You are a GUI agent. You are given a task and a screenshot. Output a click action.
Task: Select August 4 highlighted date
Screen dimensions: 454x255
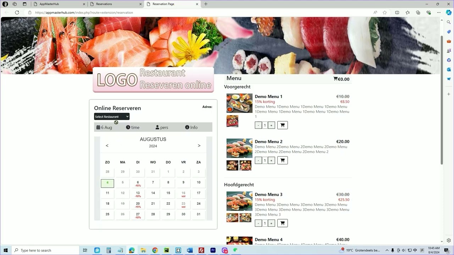click(107, 183)
